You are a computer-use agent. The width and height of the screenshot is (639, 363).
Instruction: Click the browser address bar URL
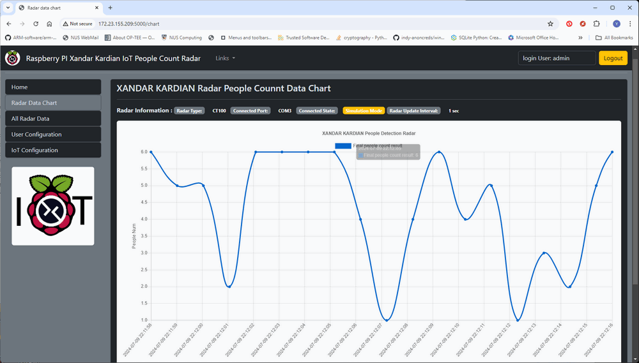pos(129,24)
